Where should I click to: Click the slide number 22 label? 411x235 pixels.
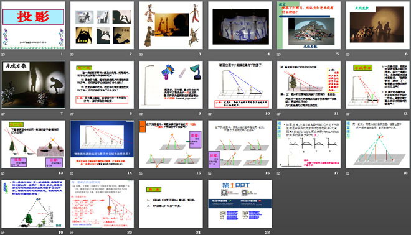pos(268,232)
